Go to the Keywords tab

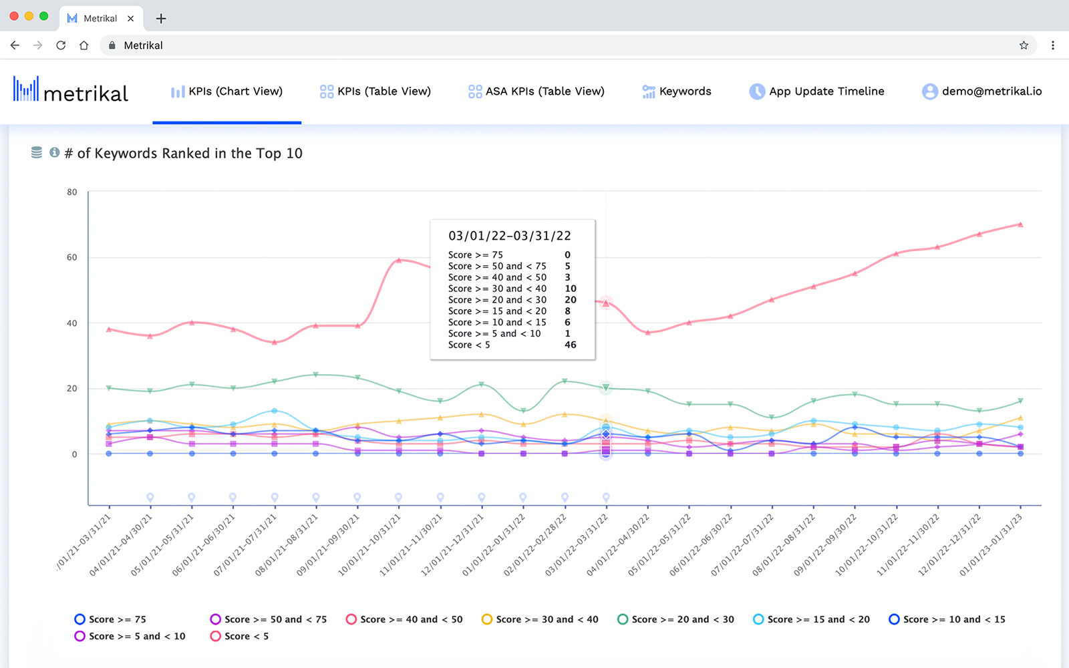tap(677, 92)
